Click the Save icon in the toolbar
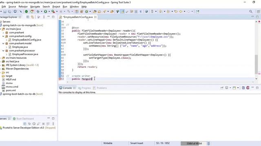 [x=5, y=12]
